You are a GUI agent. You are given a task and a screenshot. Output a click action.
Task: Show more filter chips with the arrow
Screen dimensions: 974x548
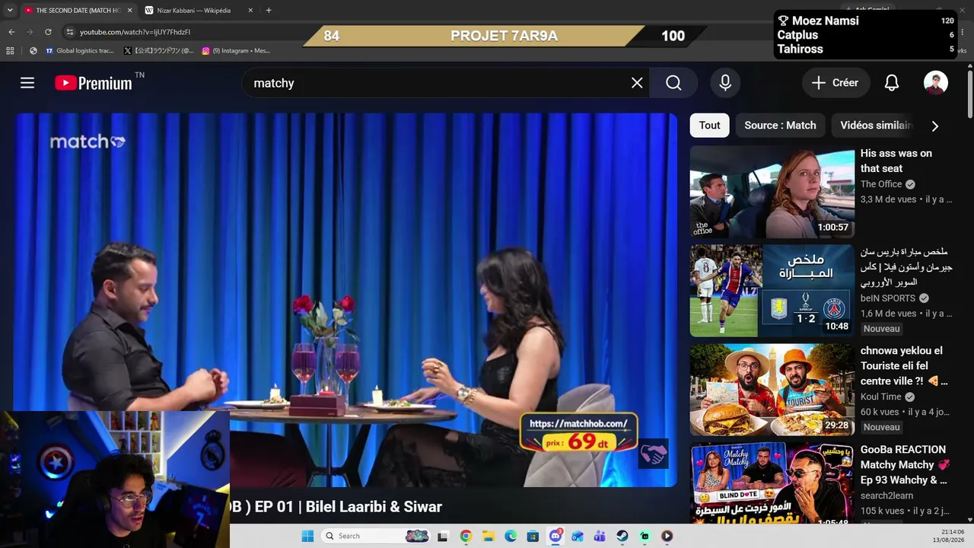(935, 126)
